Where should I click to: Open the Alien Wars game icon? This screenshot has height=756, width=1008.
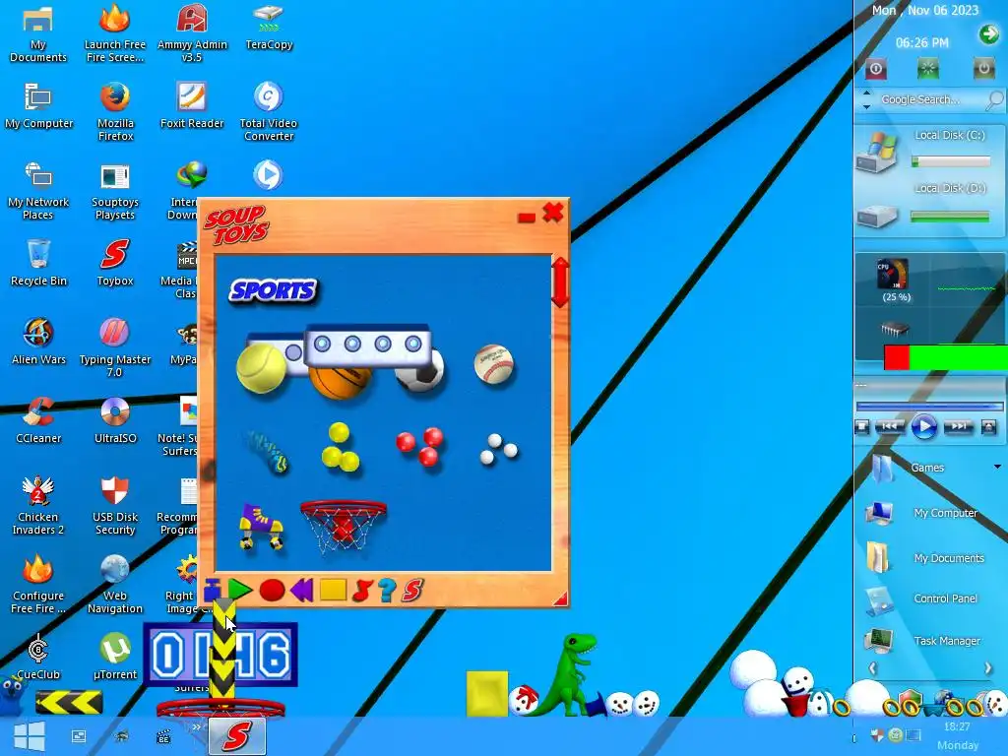[x=38, y=342]
